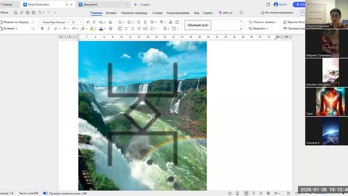
Task: Align text right
Action: click(133, 29)
